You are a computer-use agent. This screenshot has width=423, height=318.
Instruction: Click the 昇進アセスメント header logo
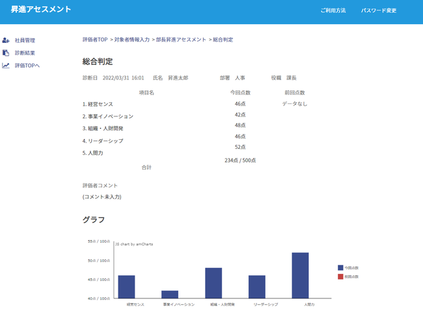tap(41, 10)
